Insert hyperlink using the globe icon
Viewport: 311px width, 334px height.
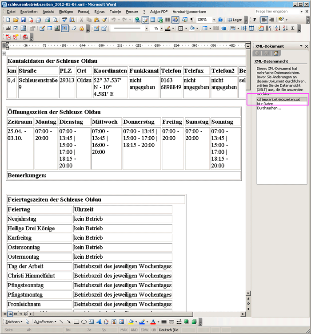[138, 20]
